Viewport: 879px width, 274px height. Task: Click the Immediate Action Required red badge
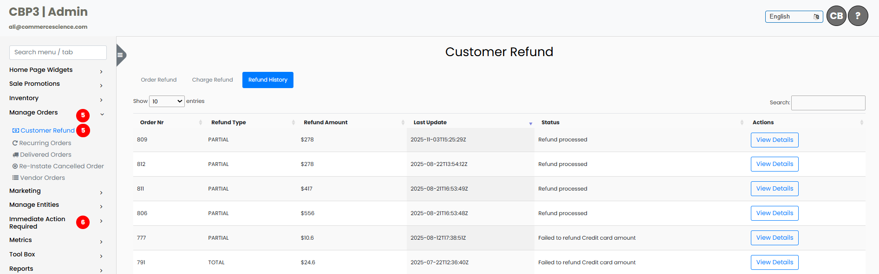pos(83,222)
